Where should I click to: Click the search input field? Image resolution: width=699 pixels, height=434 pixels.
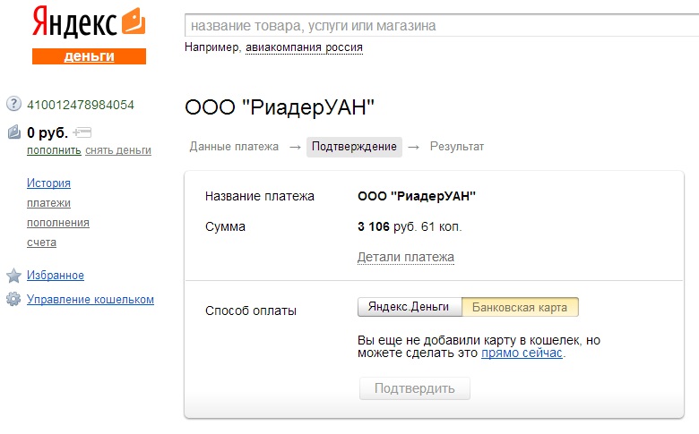coord(439,26)
